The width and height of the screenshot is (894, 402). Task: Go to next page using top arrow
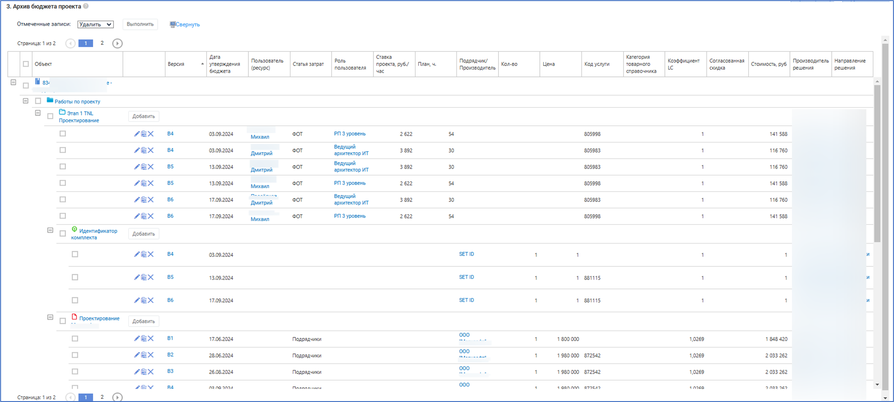[117, 43]
